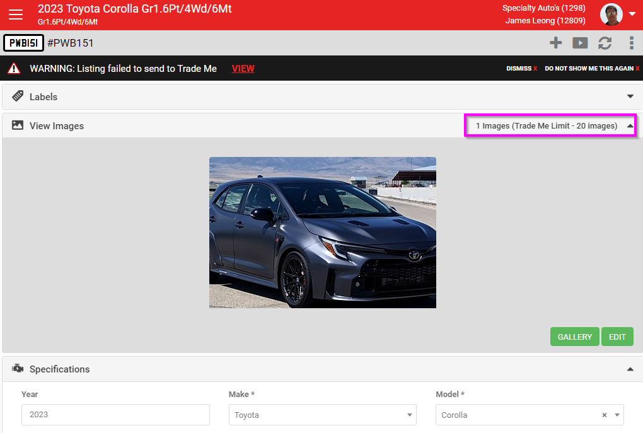Open the hamburger navigation menu
The width and height of the screenshot is (643, 433).
[16, 14]
